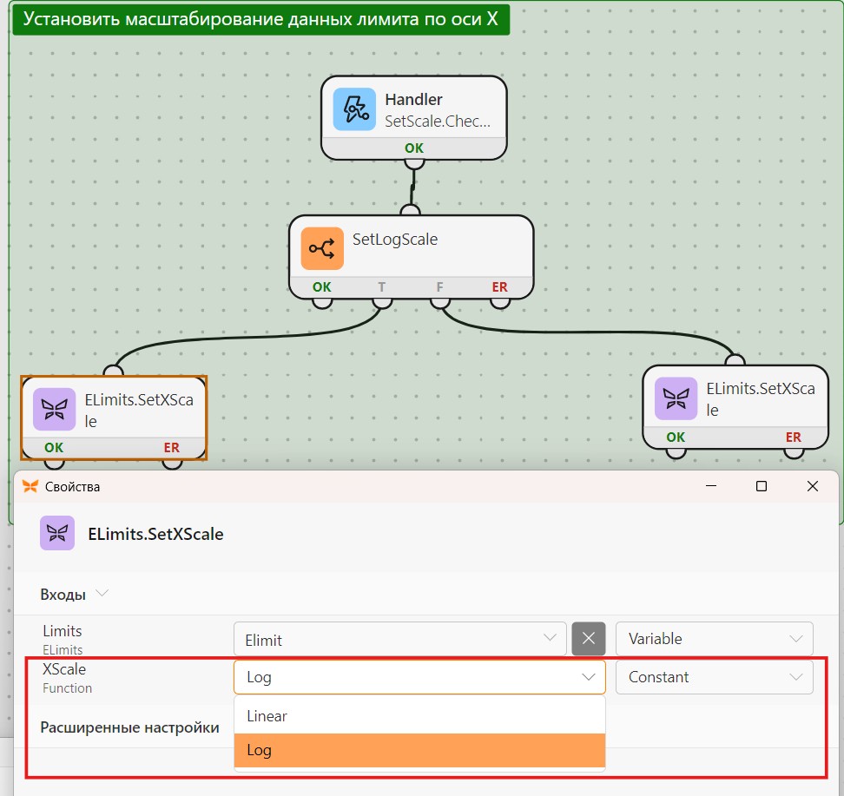The image size is (844, 796).
Task: Click the T output port of SetLogScale
Action: (382, 301)
